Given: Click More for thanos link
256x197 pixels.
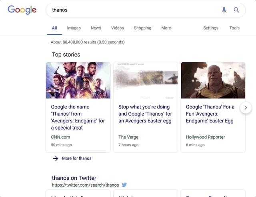Looking at the screenshot, I should (77, 158).
